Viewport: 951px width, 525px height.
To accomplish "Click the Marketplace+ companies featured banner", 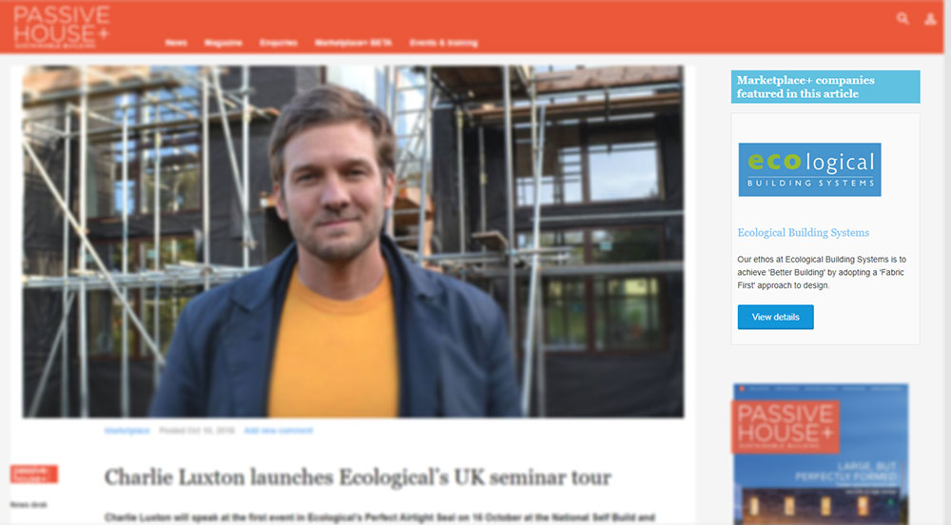I will [825, 87].
